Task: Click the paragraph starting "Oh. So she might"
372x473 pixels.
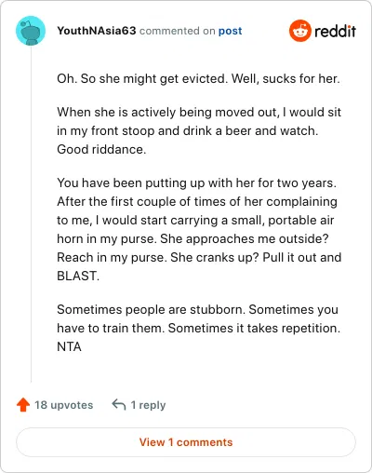Action: point(198,79)
